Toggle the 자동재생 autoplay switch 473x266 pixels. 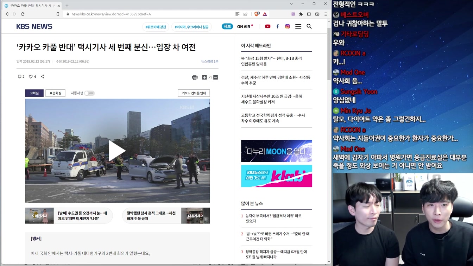89,93
